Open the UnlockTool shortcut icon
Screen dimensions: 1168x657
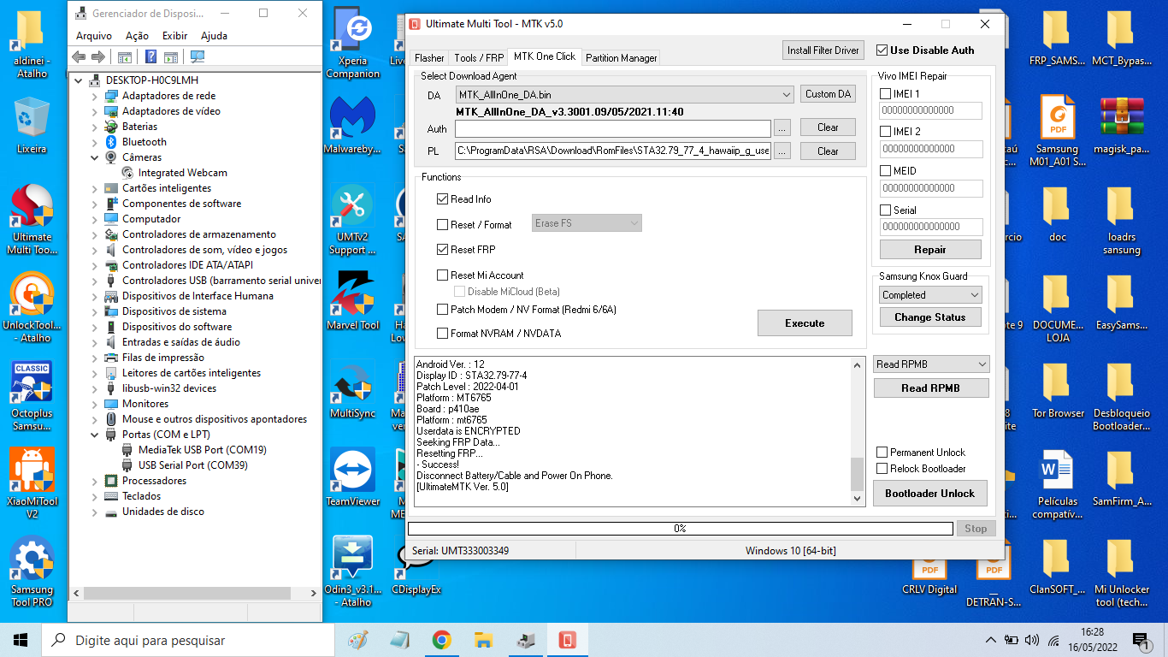point(32,308)
